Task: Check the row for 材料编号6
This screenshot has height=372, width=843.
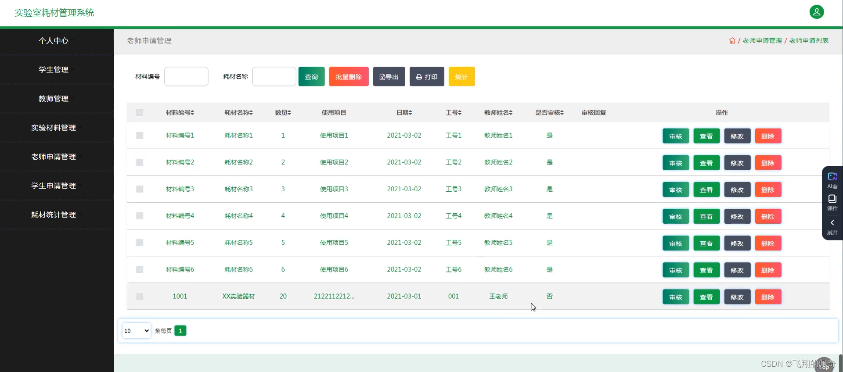Action: point(140,269)
